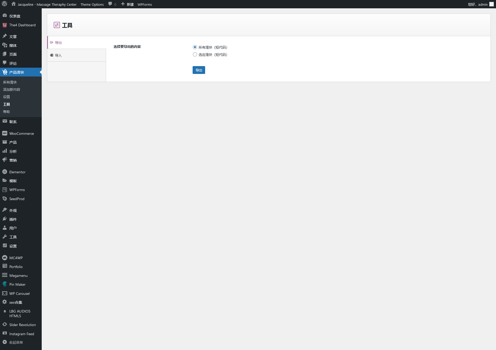
Task: Click the 产品滑块 basket icon
Action: (5, 72)
